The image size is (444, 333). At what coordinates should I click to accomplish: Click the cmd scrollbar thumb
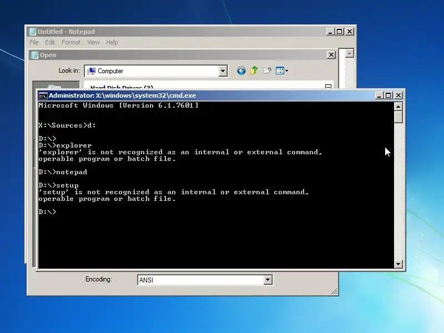pos(398,117)
